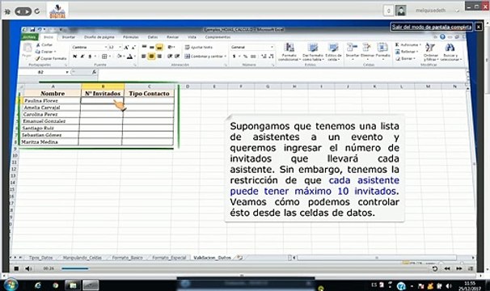Click Salir del modo de pantalla completa
Screen dimensions: 490x291
(x=432, y=27)
